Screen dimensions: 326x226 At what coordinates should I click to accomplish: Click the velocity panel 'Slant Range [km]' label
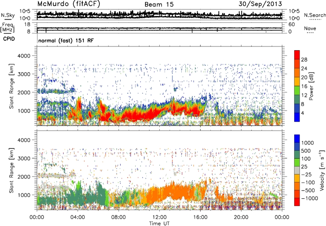click(x=12, y=170)
